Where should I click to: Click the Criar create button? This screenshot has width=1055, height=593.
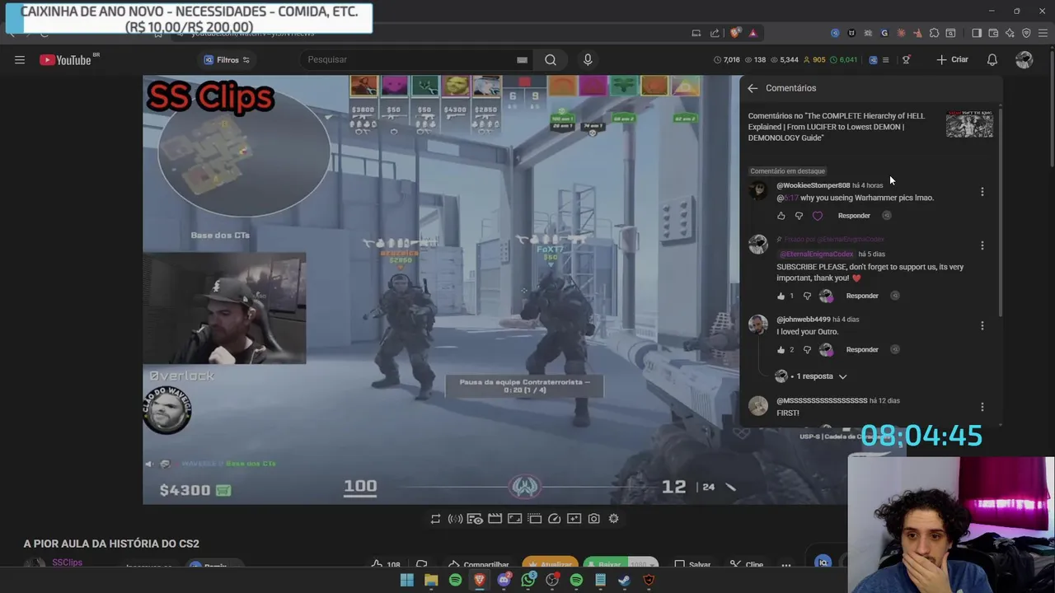[x=953, y=59]
